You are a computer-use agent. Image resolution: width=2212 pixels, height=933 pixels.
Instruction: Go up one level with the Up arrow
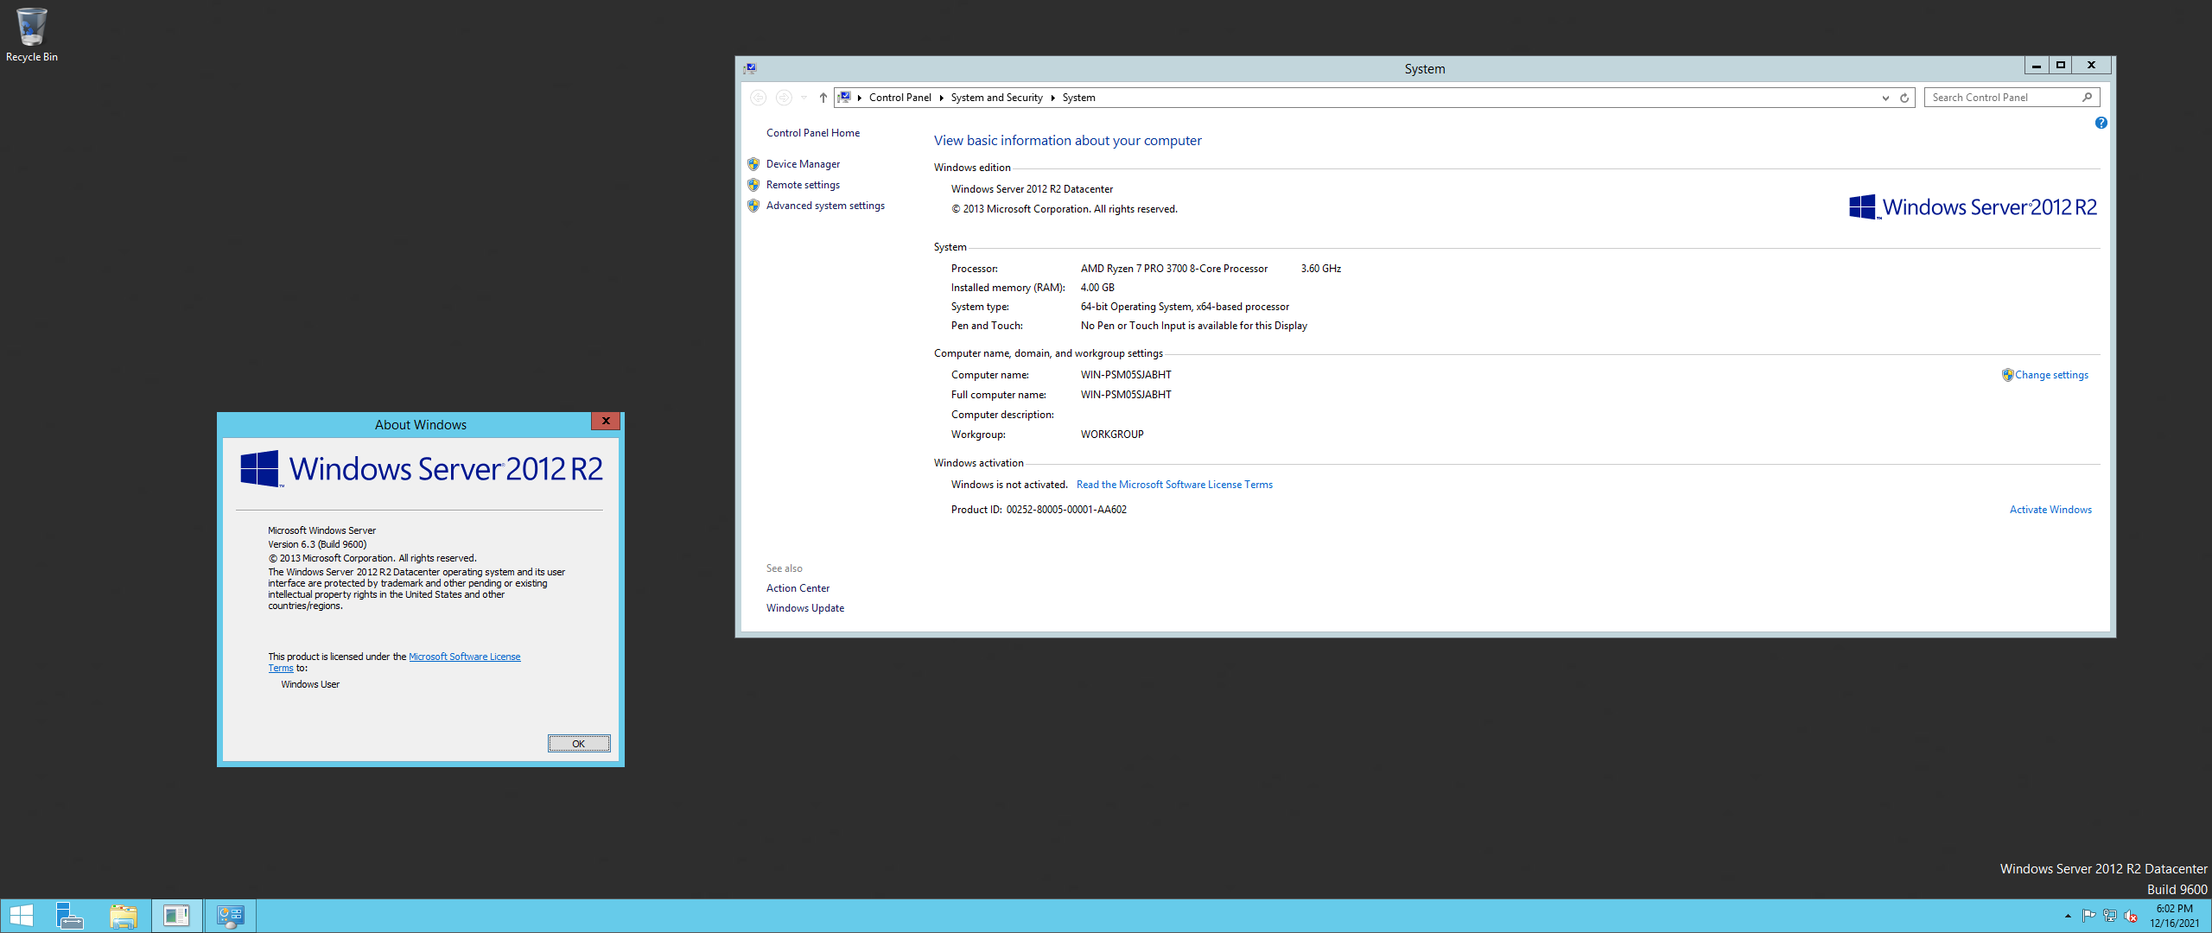click(x=823, y=98)
